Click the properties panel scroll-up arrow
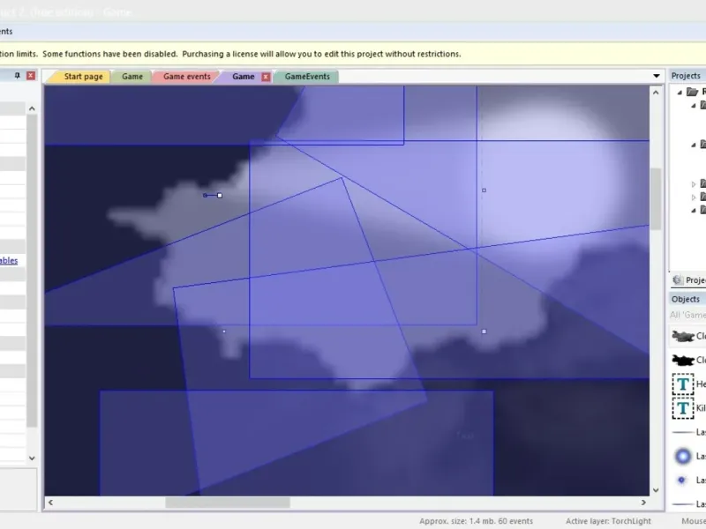Image resolution: width=706 pixels, height=529 pixels. pyautogui.click(x=32, y=108)
